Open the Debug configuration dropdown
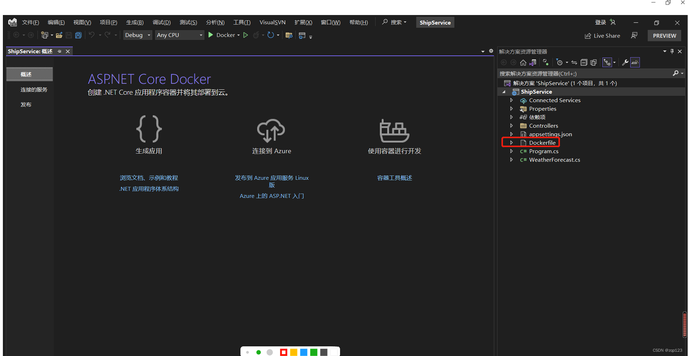Screen dimensions: 688x356 tap(138, 35)
